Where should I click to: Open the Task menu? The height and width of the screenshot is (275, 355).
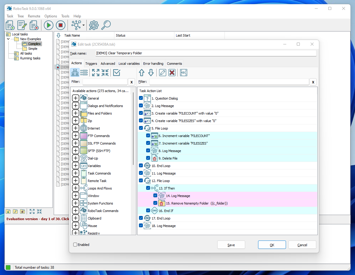10,16
